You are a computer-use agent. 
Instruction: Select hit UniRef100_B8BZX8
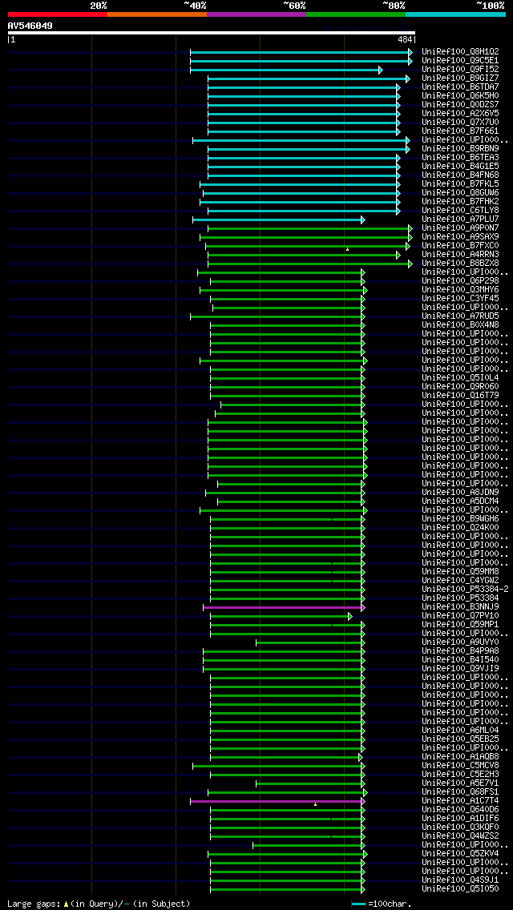[x=460, y=264]
